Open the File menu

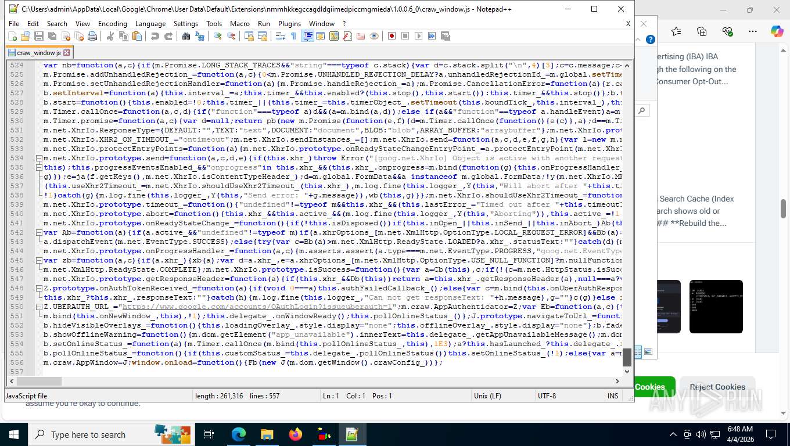click(x=14, y=24)
